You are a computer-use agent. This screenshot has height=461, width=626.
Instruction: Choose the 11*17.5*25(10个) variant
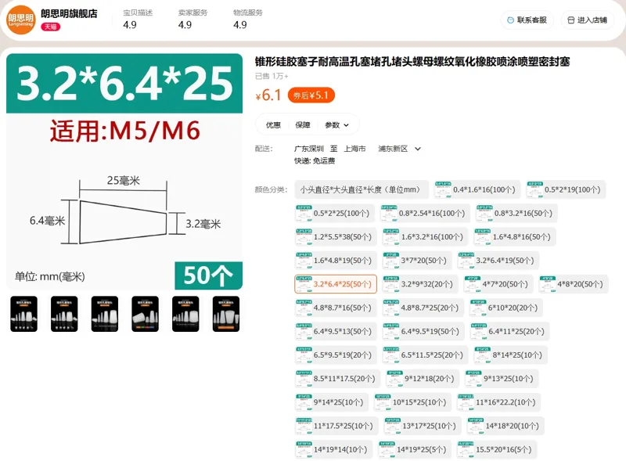(x=336, y=426)
